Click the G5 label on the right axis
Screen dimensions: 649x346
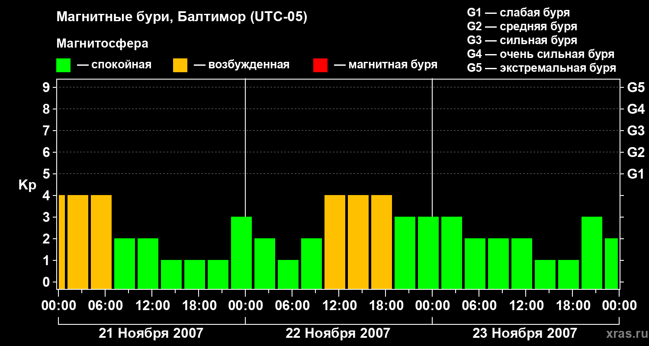636,88
